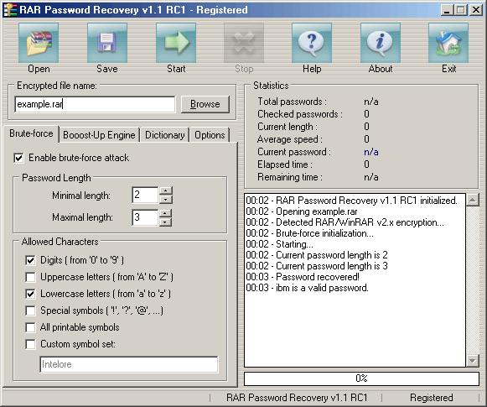
Task: Select log line 'Detected RAR/WinRAR v2.x encryption...'
Action: coord(345,222)
